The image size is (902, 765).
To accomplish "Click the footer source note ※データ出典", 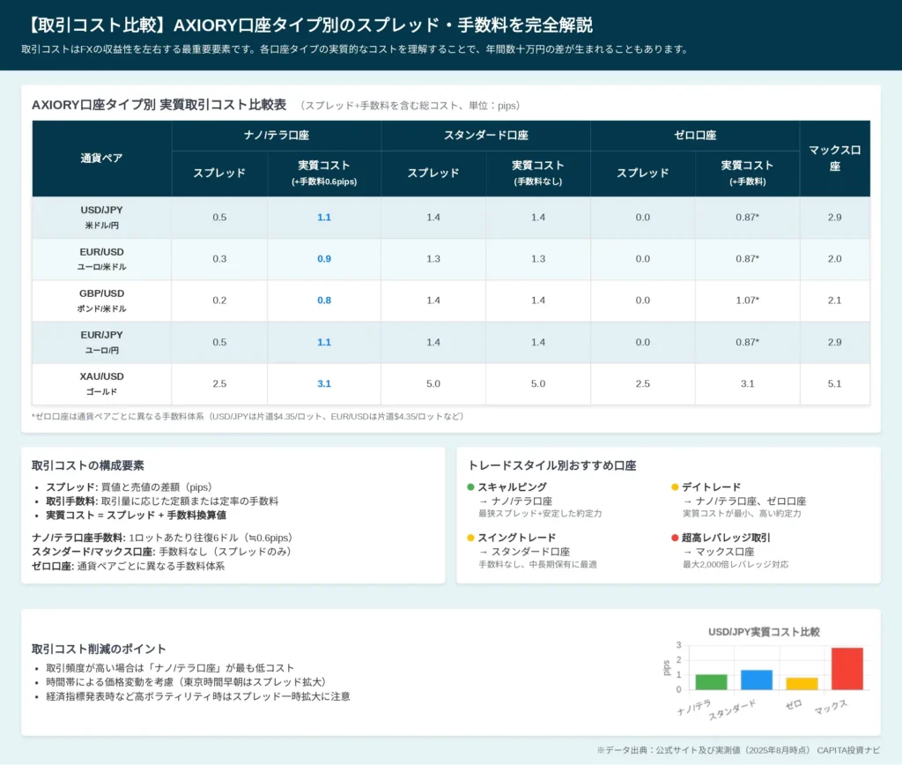I will tap(739, 750).
